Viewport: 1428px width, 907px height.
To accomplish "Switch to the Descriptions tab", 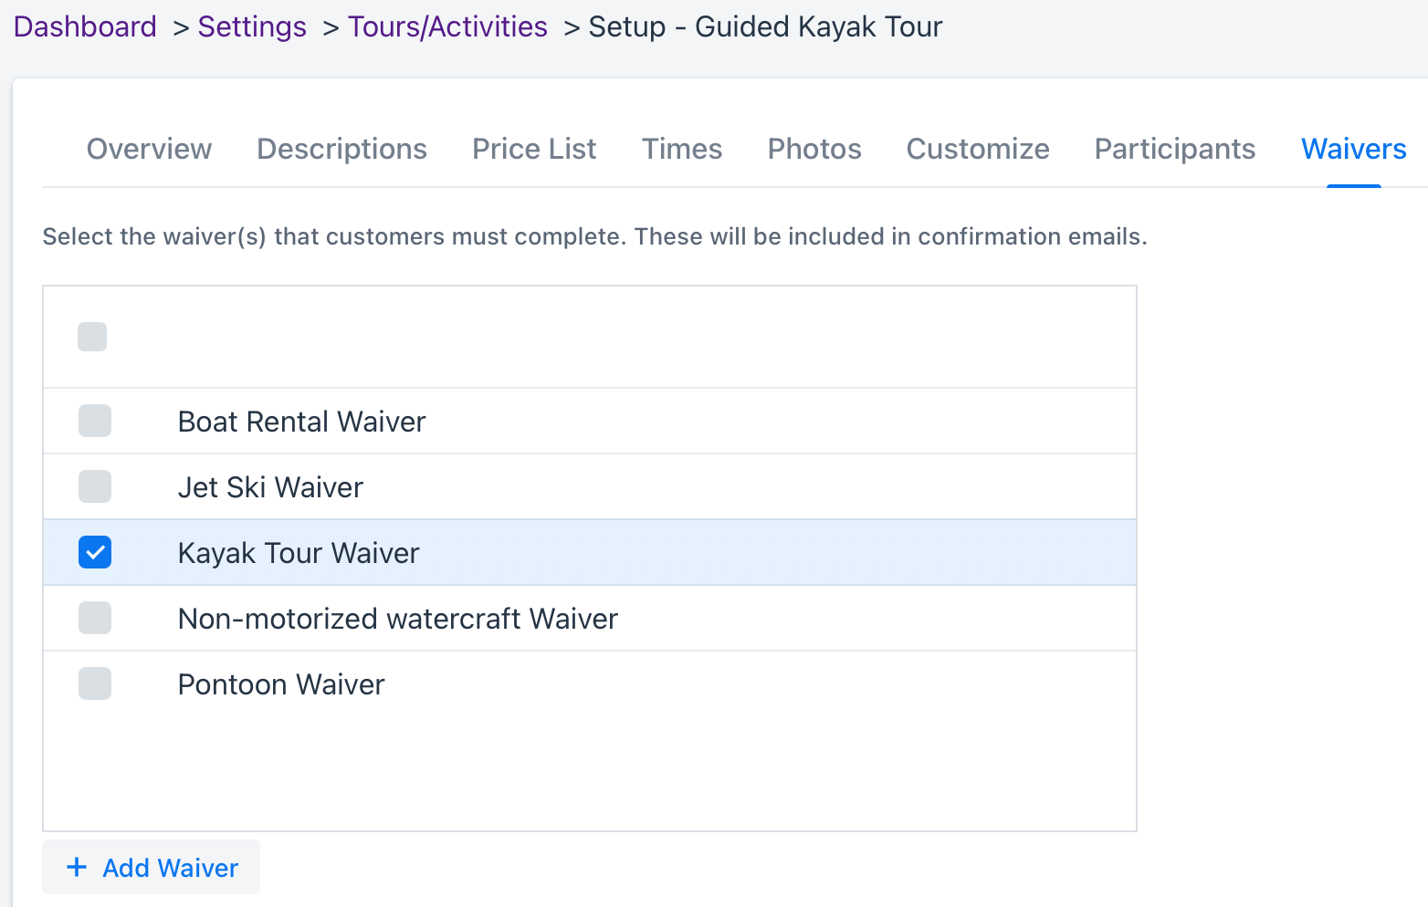I will tap(341, 149).
